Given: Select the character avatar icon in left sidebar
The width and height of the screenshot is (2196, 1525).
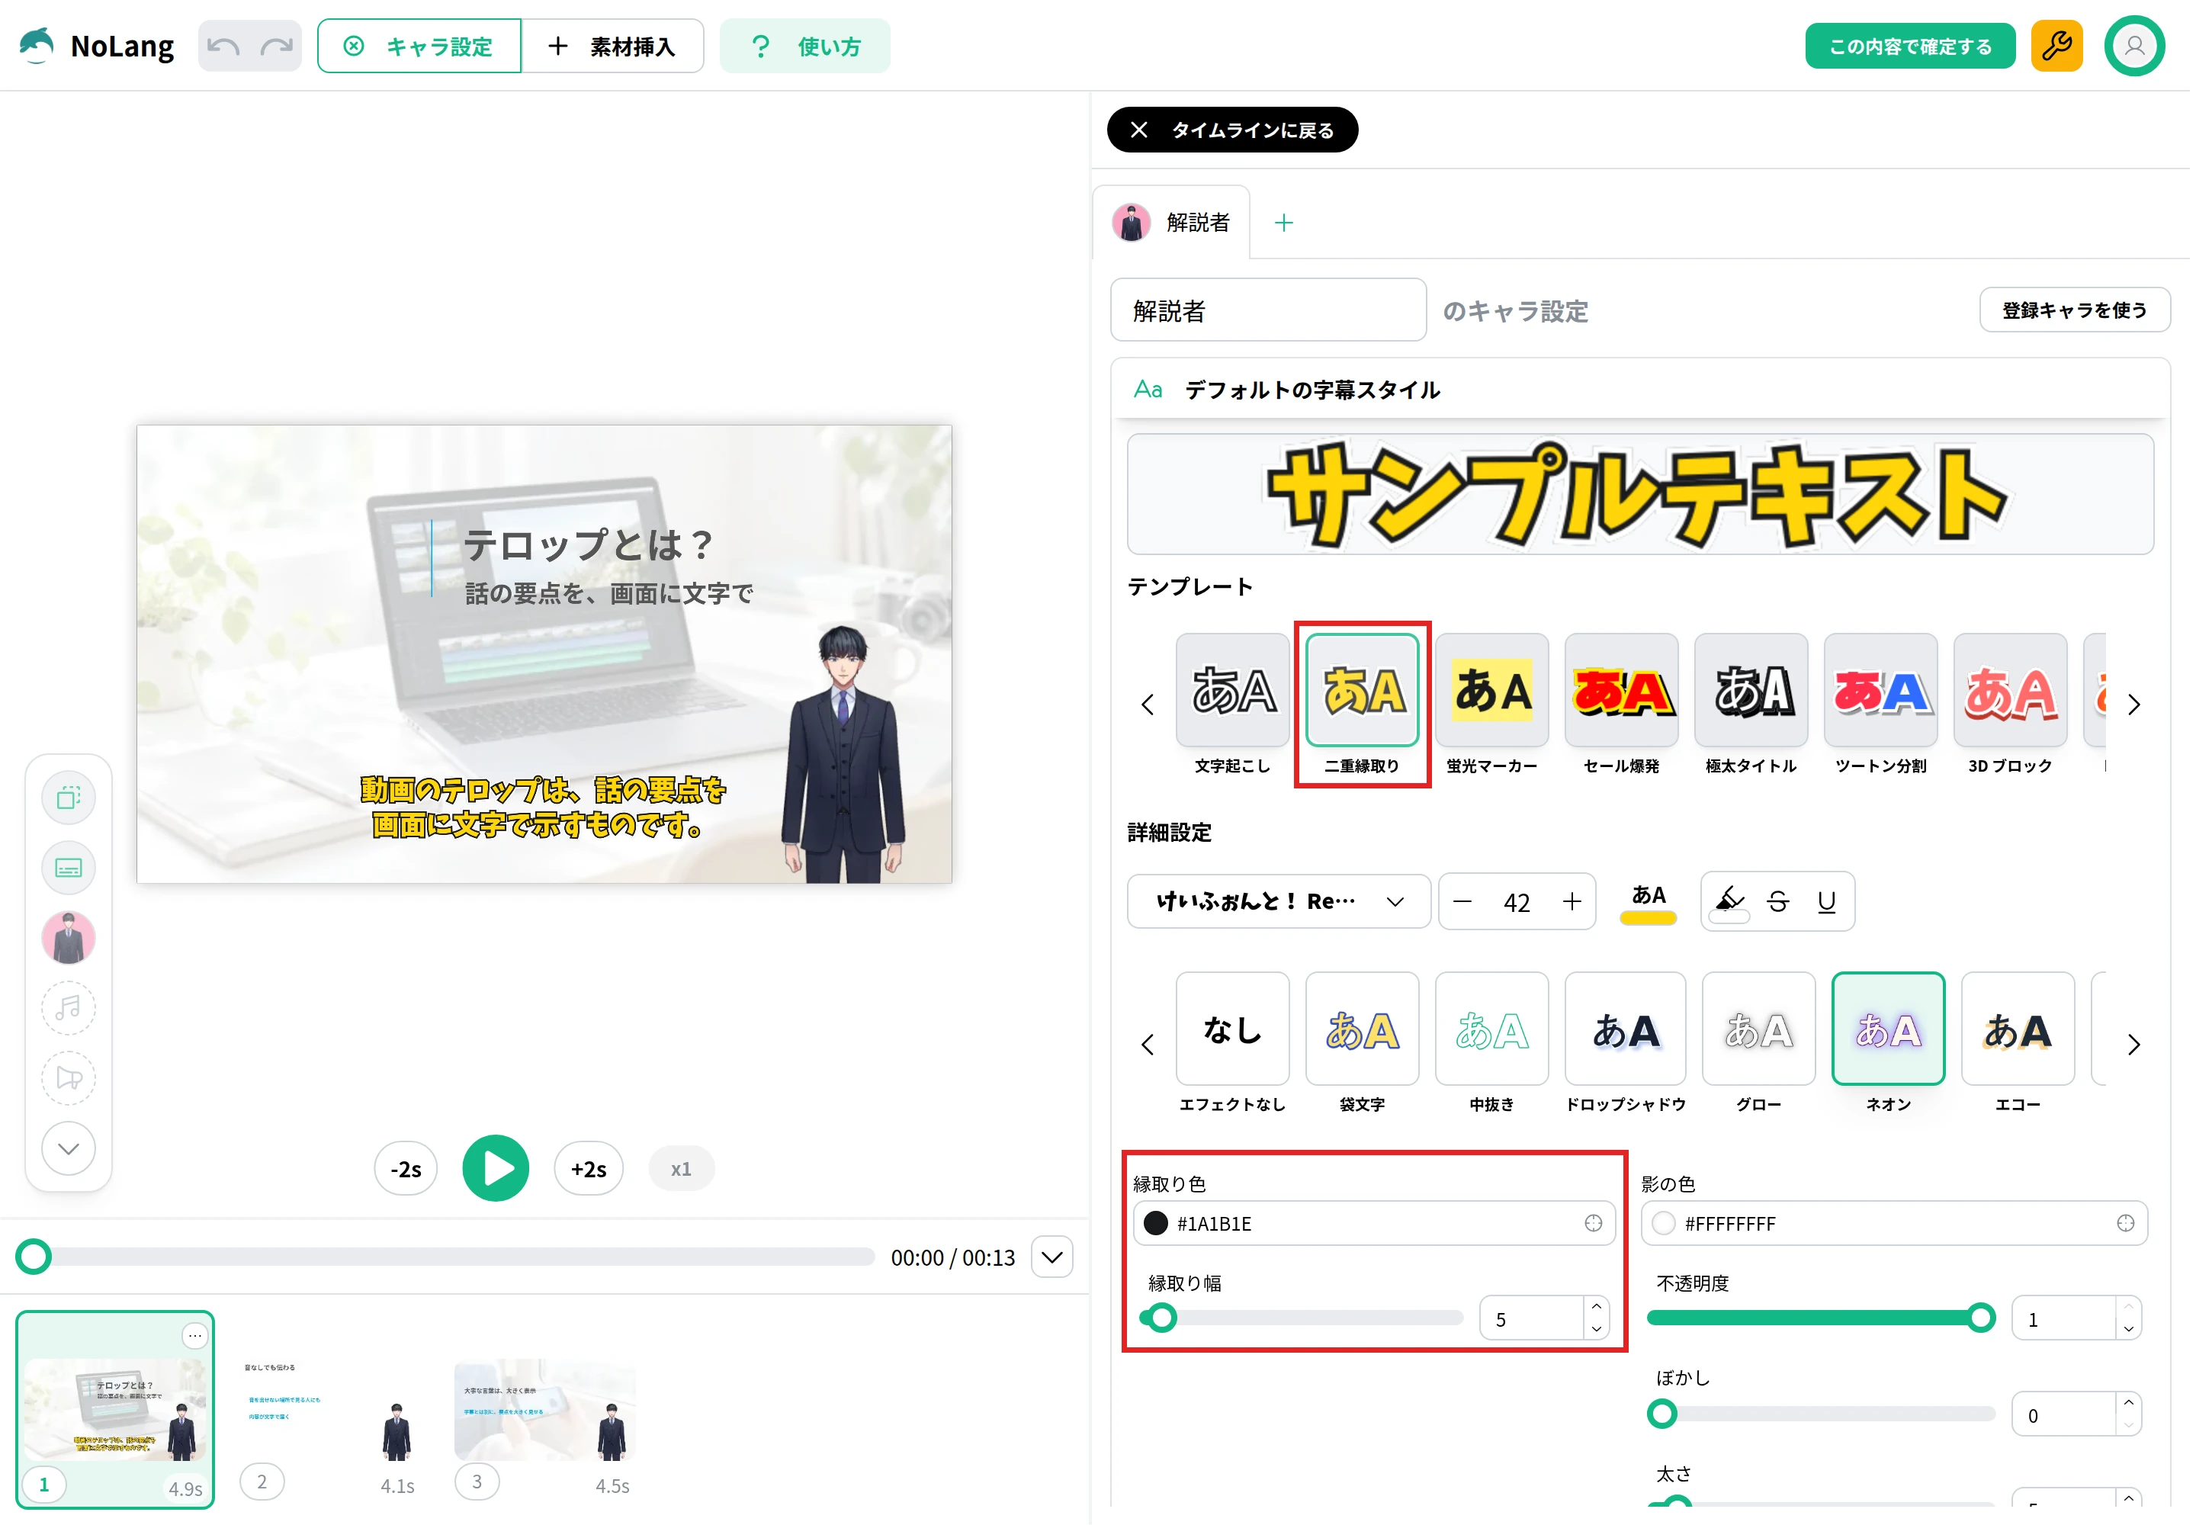Looking at the screenshot, I should point(68,936).
